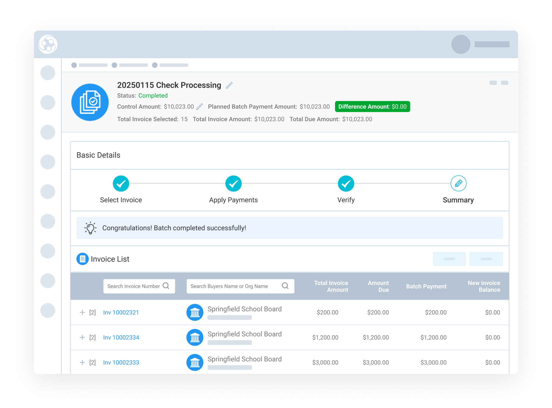Expand details for Inv 10002321
Image resolution: width=552 pixels, height=408 pixels.
click(82, 312)
